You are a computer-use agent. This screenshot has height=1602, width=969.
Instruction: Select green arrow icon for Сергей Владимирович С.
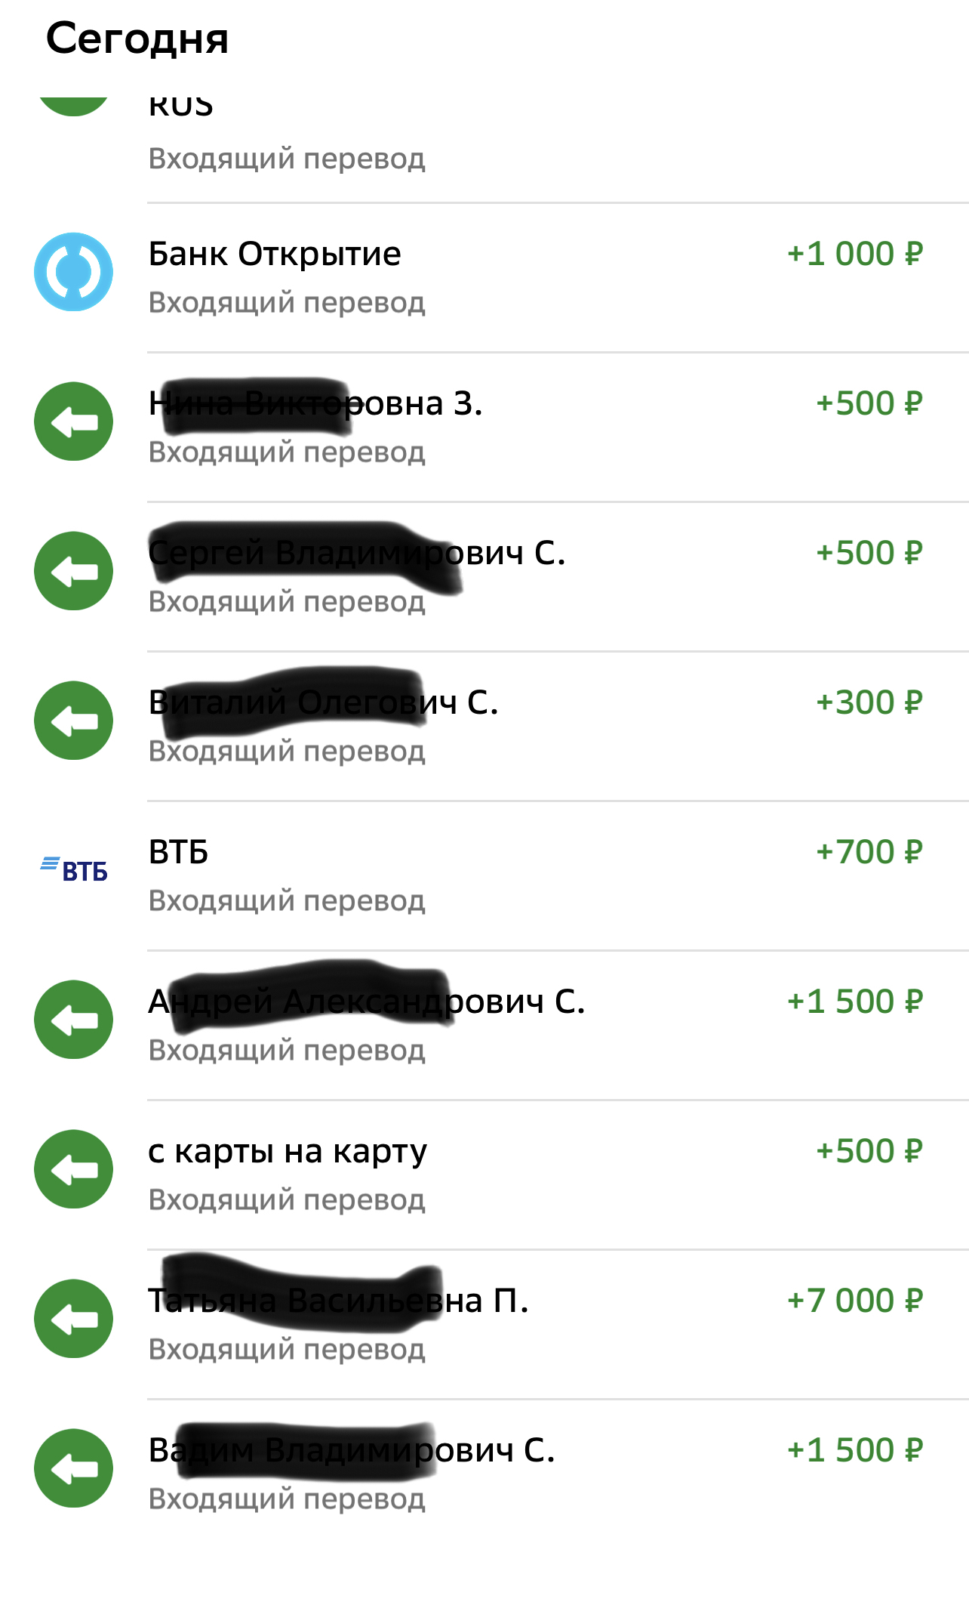pos(73,571)
